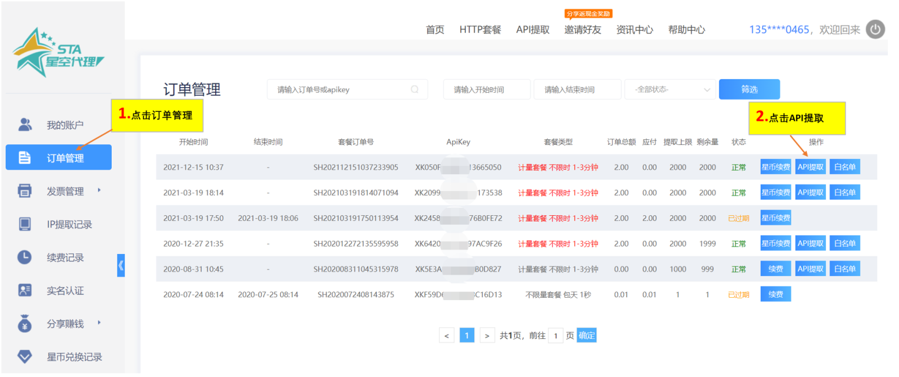The image size is (899, 377).
Task: Go to previous page with the < arrow
Action: point(447,335)
